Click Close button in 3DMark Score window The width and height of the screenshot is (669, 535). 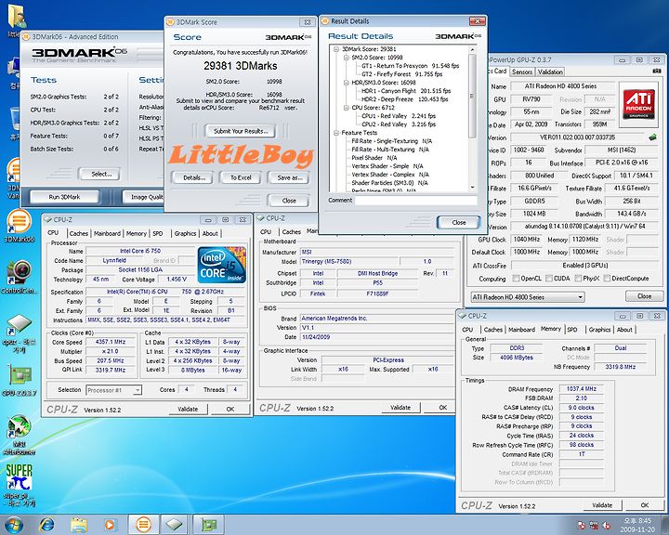[289, 200]
